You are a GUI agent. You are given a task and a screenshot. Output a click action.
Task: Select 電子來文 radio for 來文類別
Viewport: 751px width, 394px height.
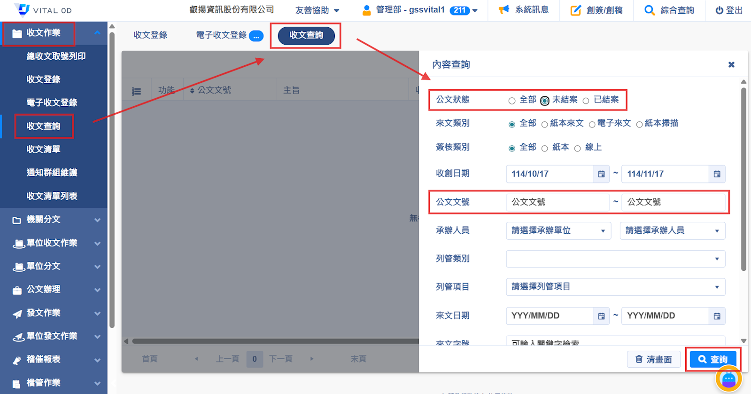click(x=592, y=125)
